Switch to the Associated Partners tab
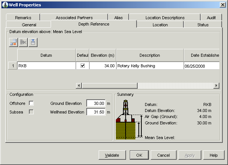This screenshot has width=228, height=165. coord(74,18)
